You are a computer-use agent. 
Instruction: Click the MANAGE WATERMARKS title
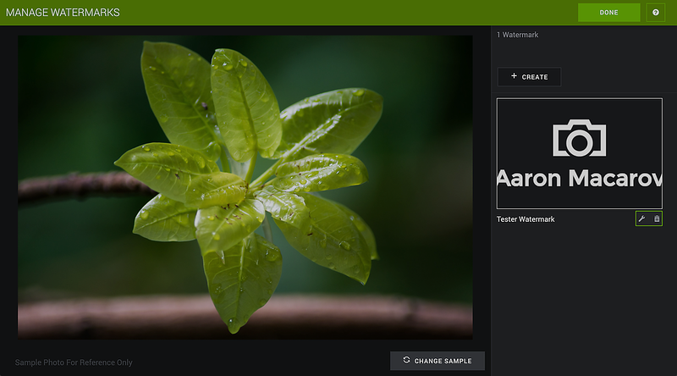(63, 13)
